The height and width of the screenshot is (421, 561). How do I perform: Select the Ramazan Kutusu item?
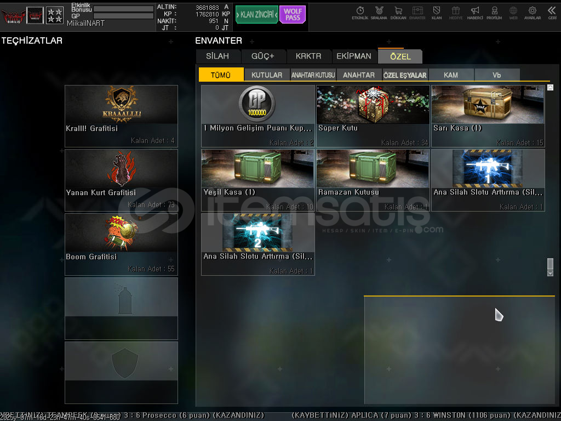click(x=373, y=180)
